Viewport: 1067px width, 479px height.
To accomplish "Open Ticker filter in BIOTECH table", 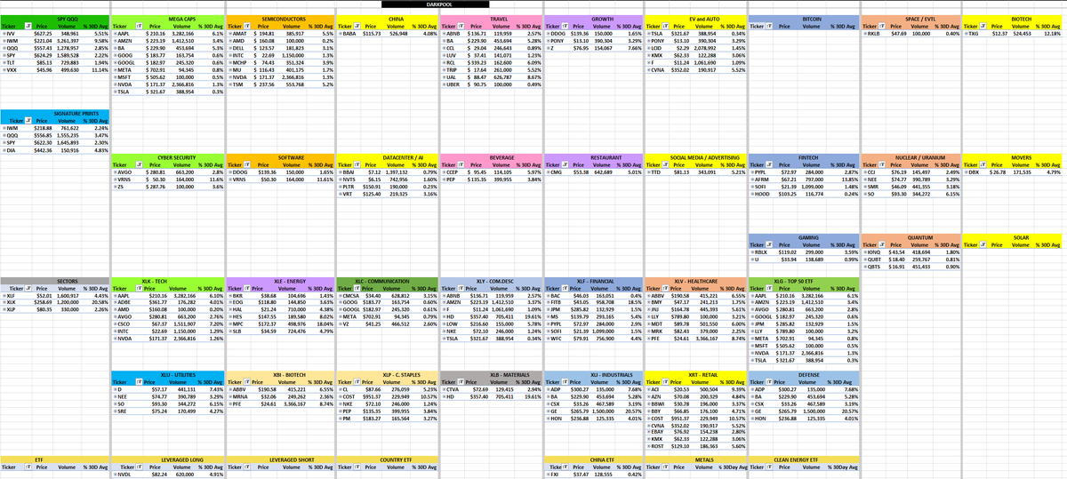I will tap(984, 28).
